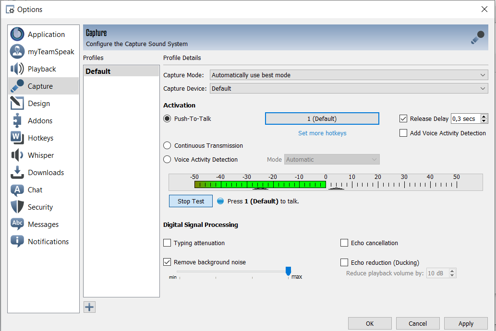The width and height of the screenshot is (496, 331).
Task: Click the Playback speaker icon
Action: [17, 69]
